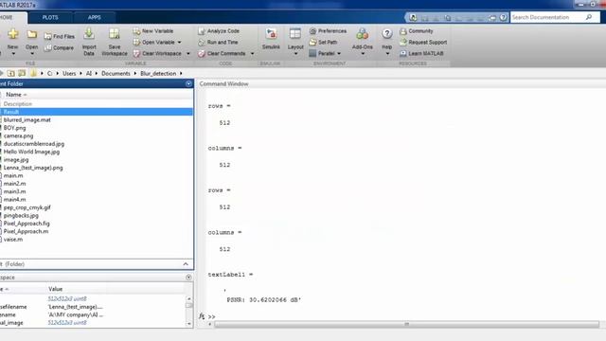This screenshot has height=341, width=606.
Task: Switch to the PLOTS tab
Action: pos(50,17)
